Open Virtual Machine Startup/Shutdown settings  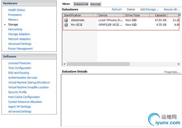coord(29,82)
